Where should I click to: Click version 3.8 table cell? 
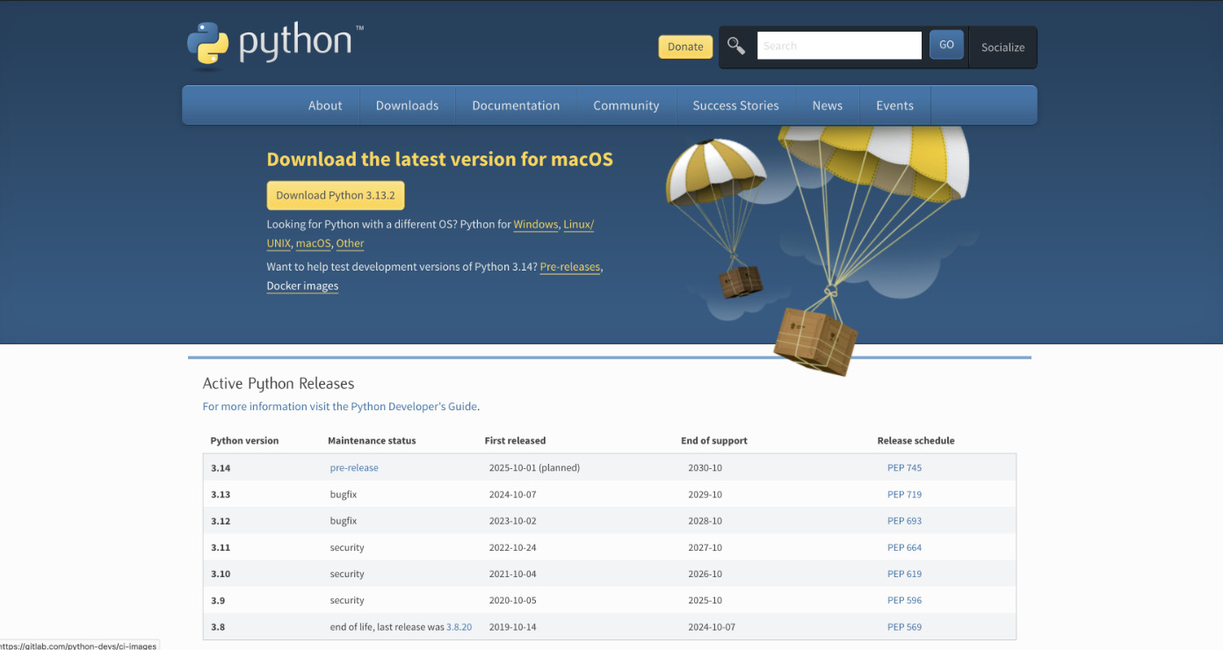pos(218,627)
